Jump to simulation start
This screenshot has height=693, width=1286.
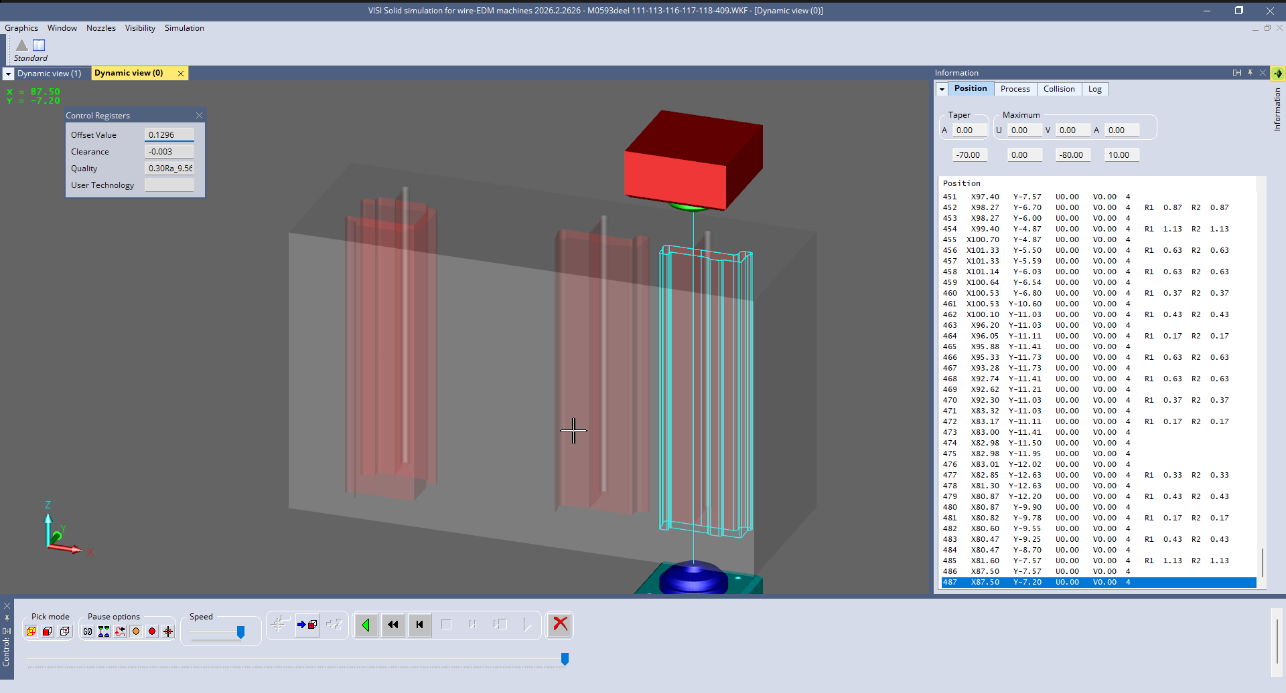[x=420, y=625]
